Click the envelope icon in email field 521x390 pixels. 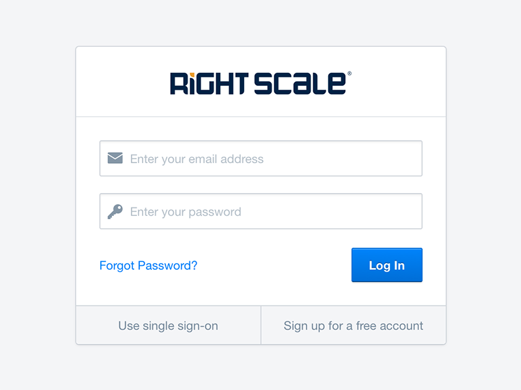(115, 158)
